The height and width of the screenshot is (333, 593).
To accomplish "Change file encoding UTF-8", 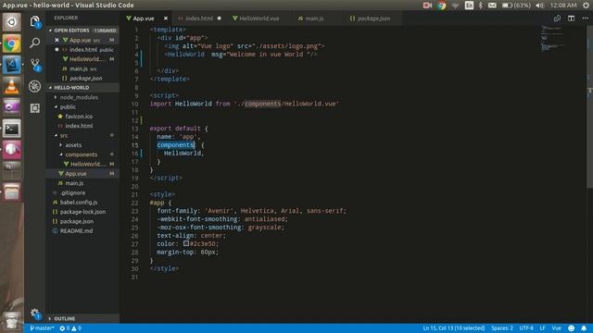I will pos(526,328).
